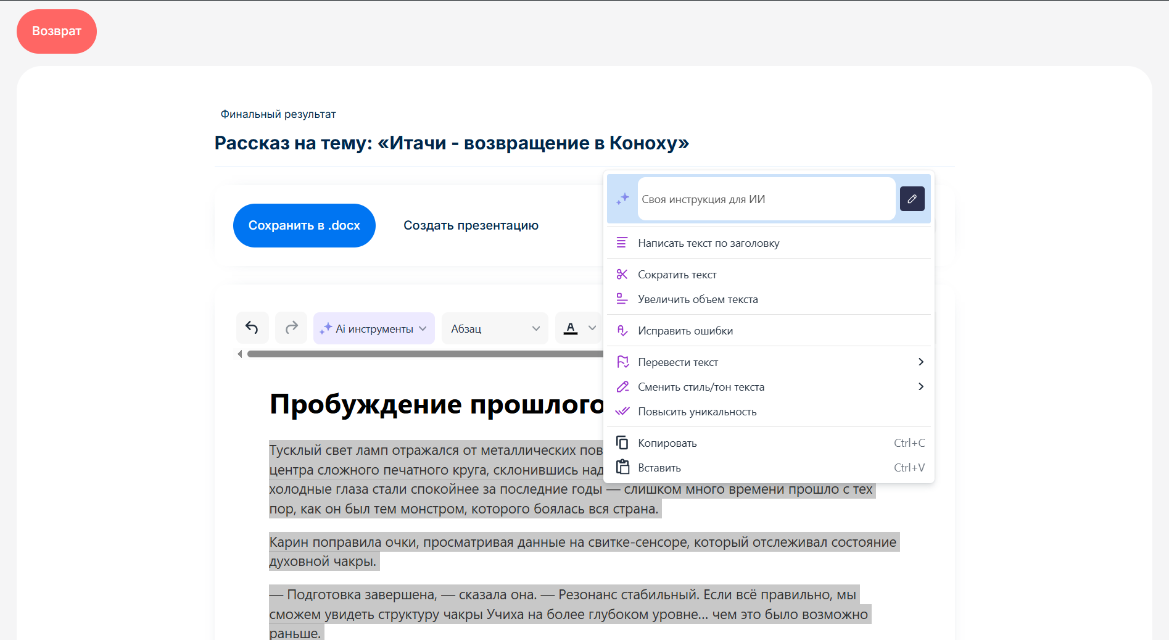Expand the Сменить стиль/тон текста submenu

pos(920,387)
